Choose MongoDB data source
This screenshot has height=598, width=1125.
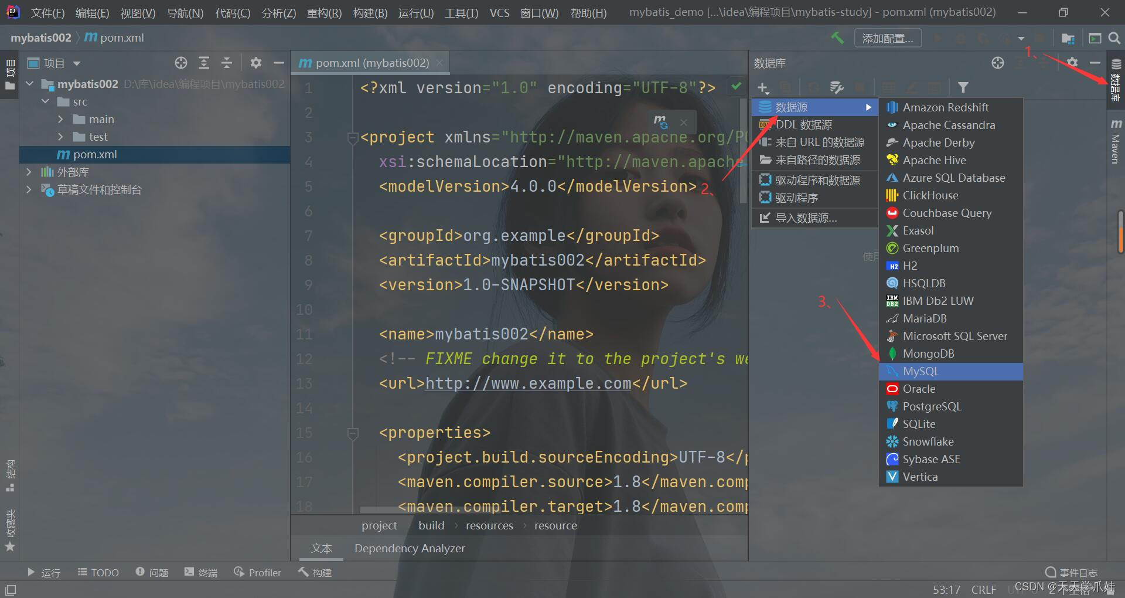pos(951,354)
